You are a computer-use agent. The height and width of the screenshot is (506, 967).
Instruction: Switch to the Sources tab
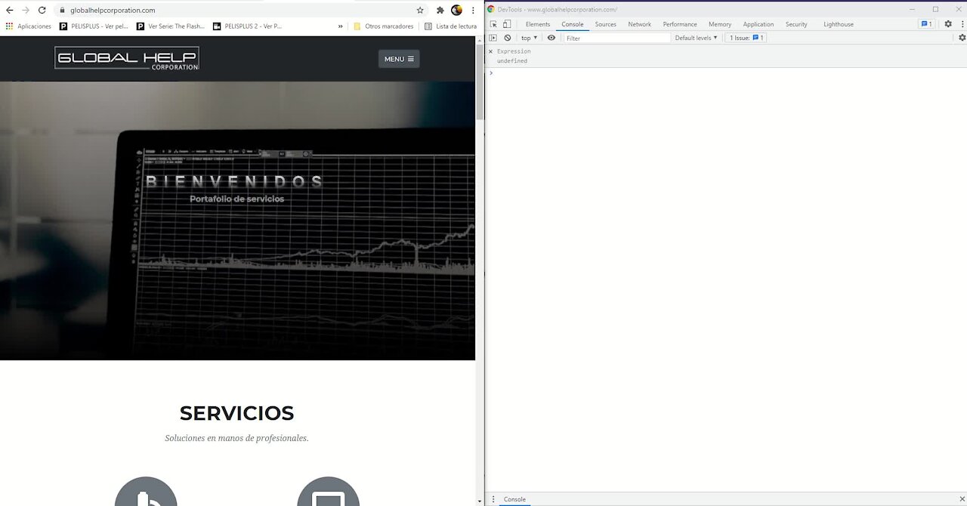click(x=606, y=24)
